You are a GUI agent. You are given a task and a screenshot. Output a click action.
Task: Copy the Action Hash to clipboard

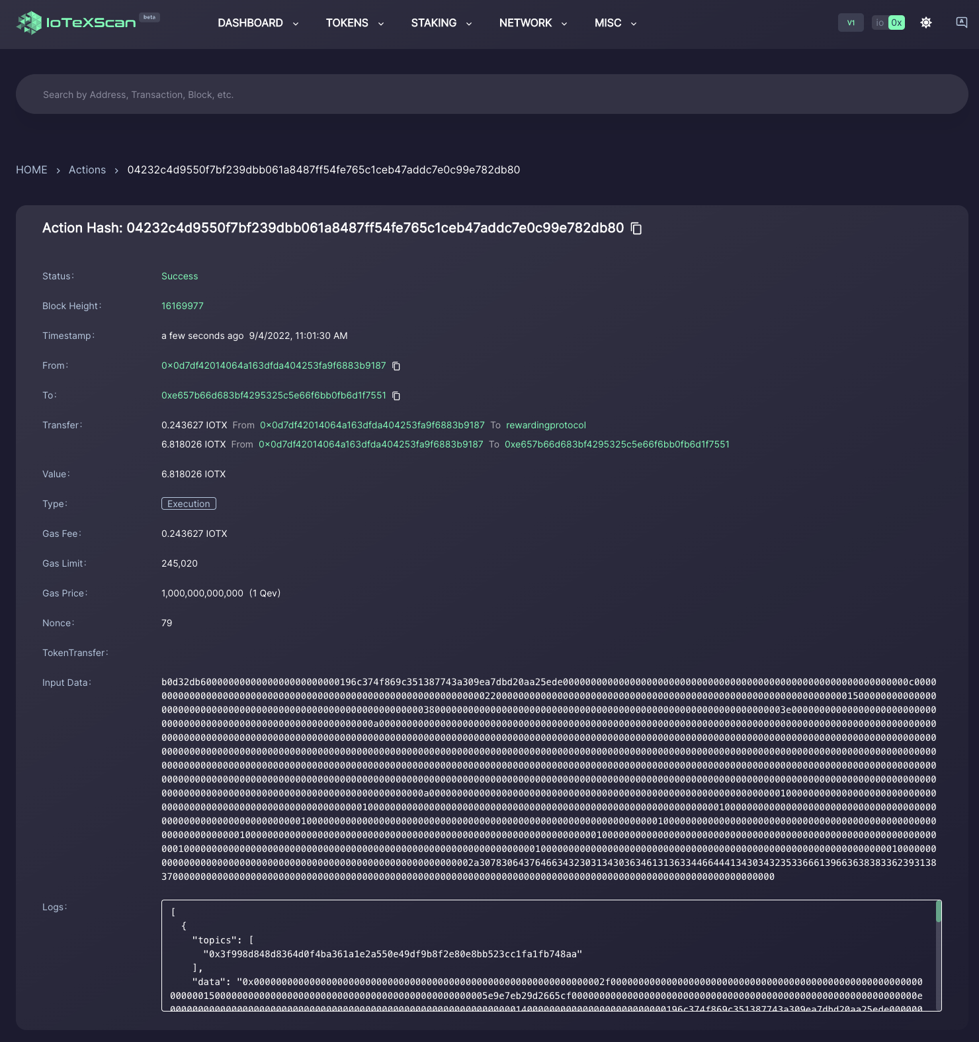click(x=636, y=228)
